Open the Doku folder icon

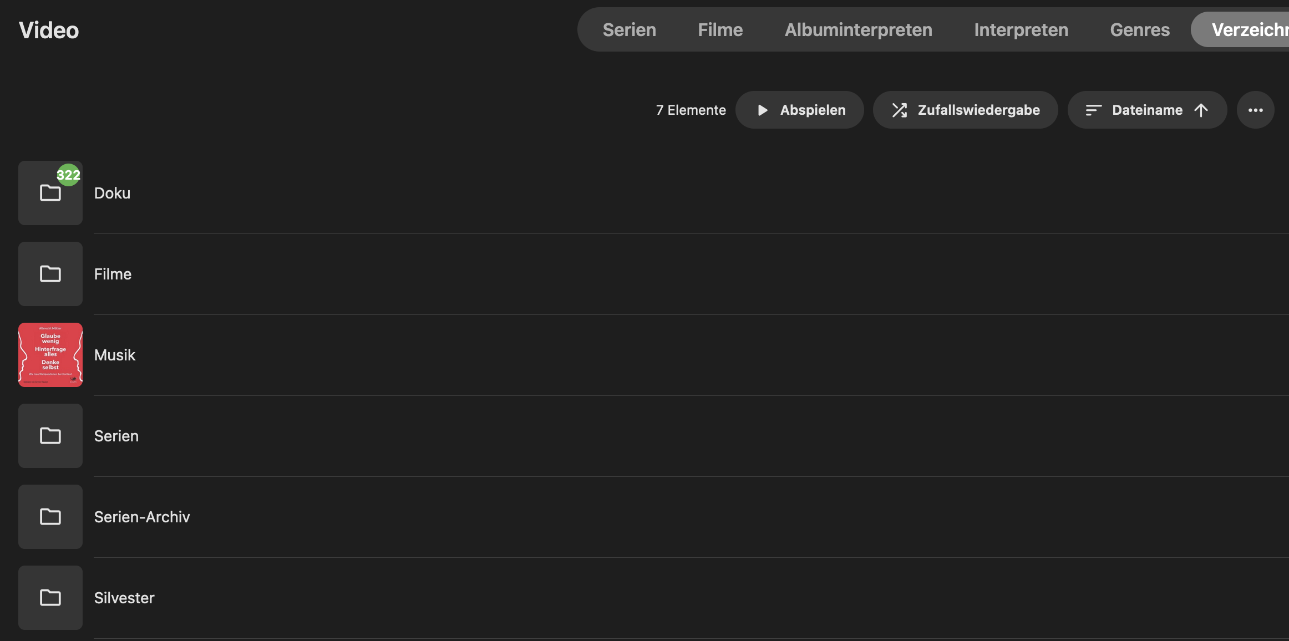pos(50,194)
